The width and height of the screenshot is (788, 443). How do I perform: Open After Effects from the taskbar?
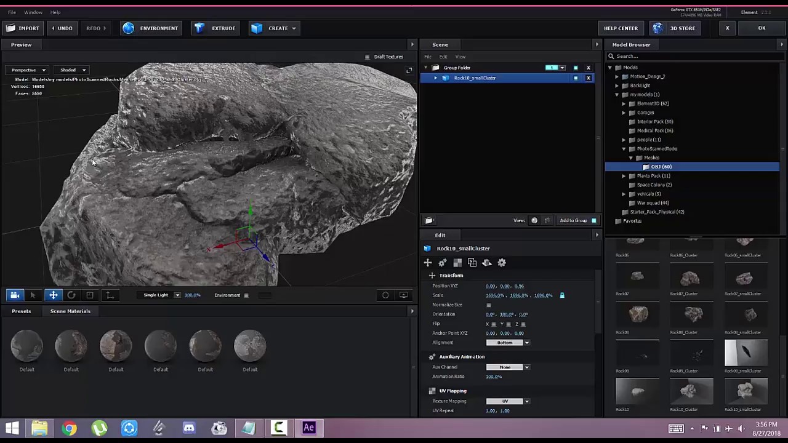coord(309,428)
